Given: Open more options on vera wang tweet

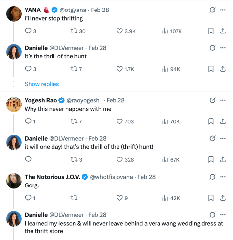Looking at the screenshot, I should coord(223,215).
